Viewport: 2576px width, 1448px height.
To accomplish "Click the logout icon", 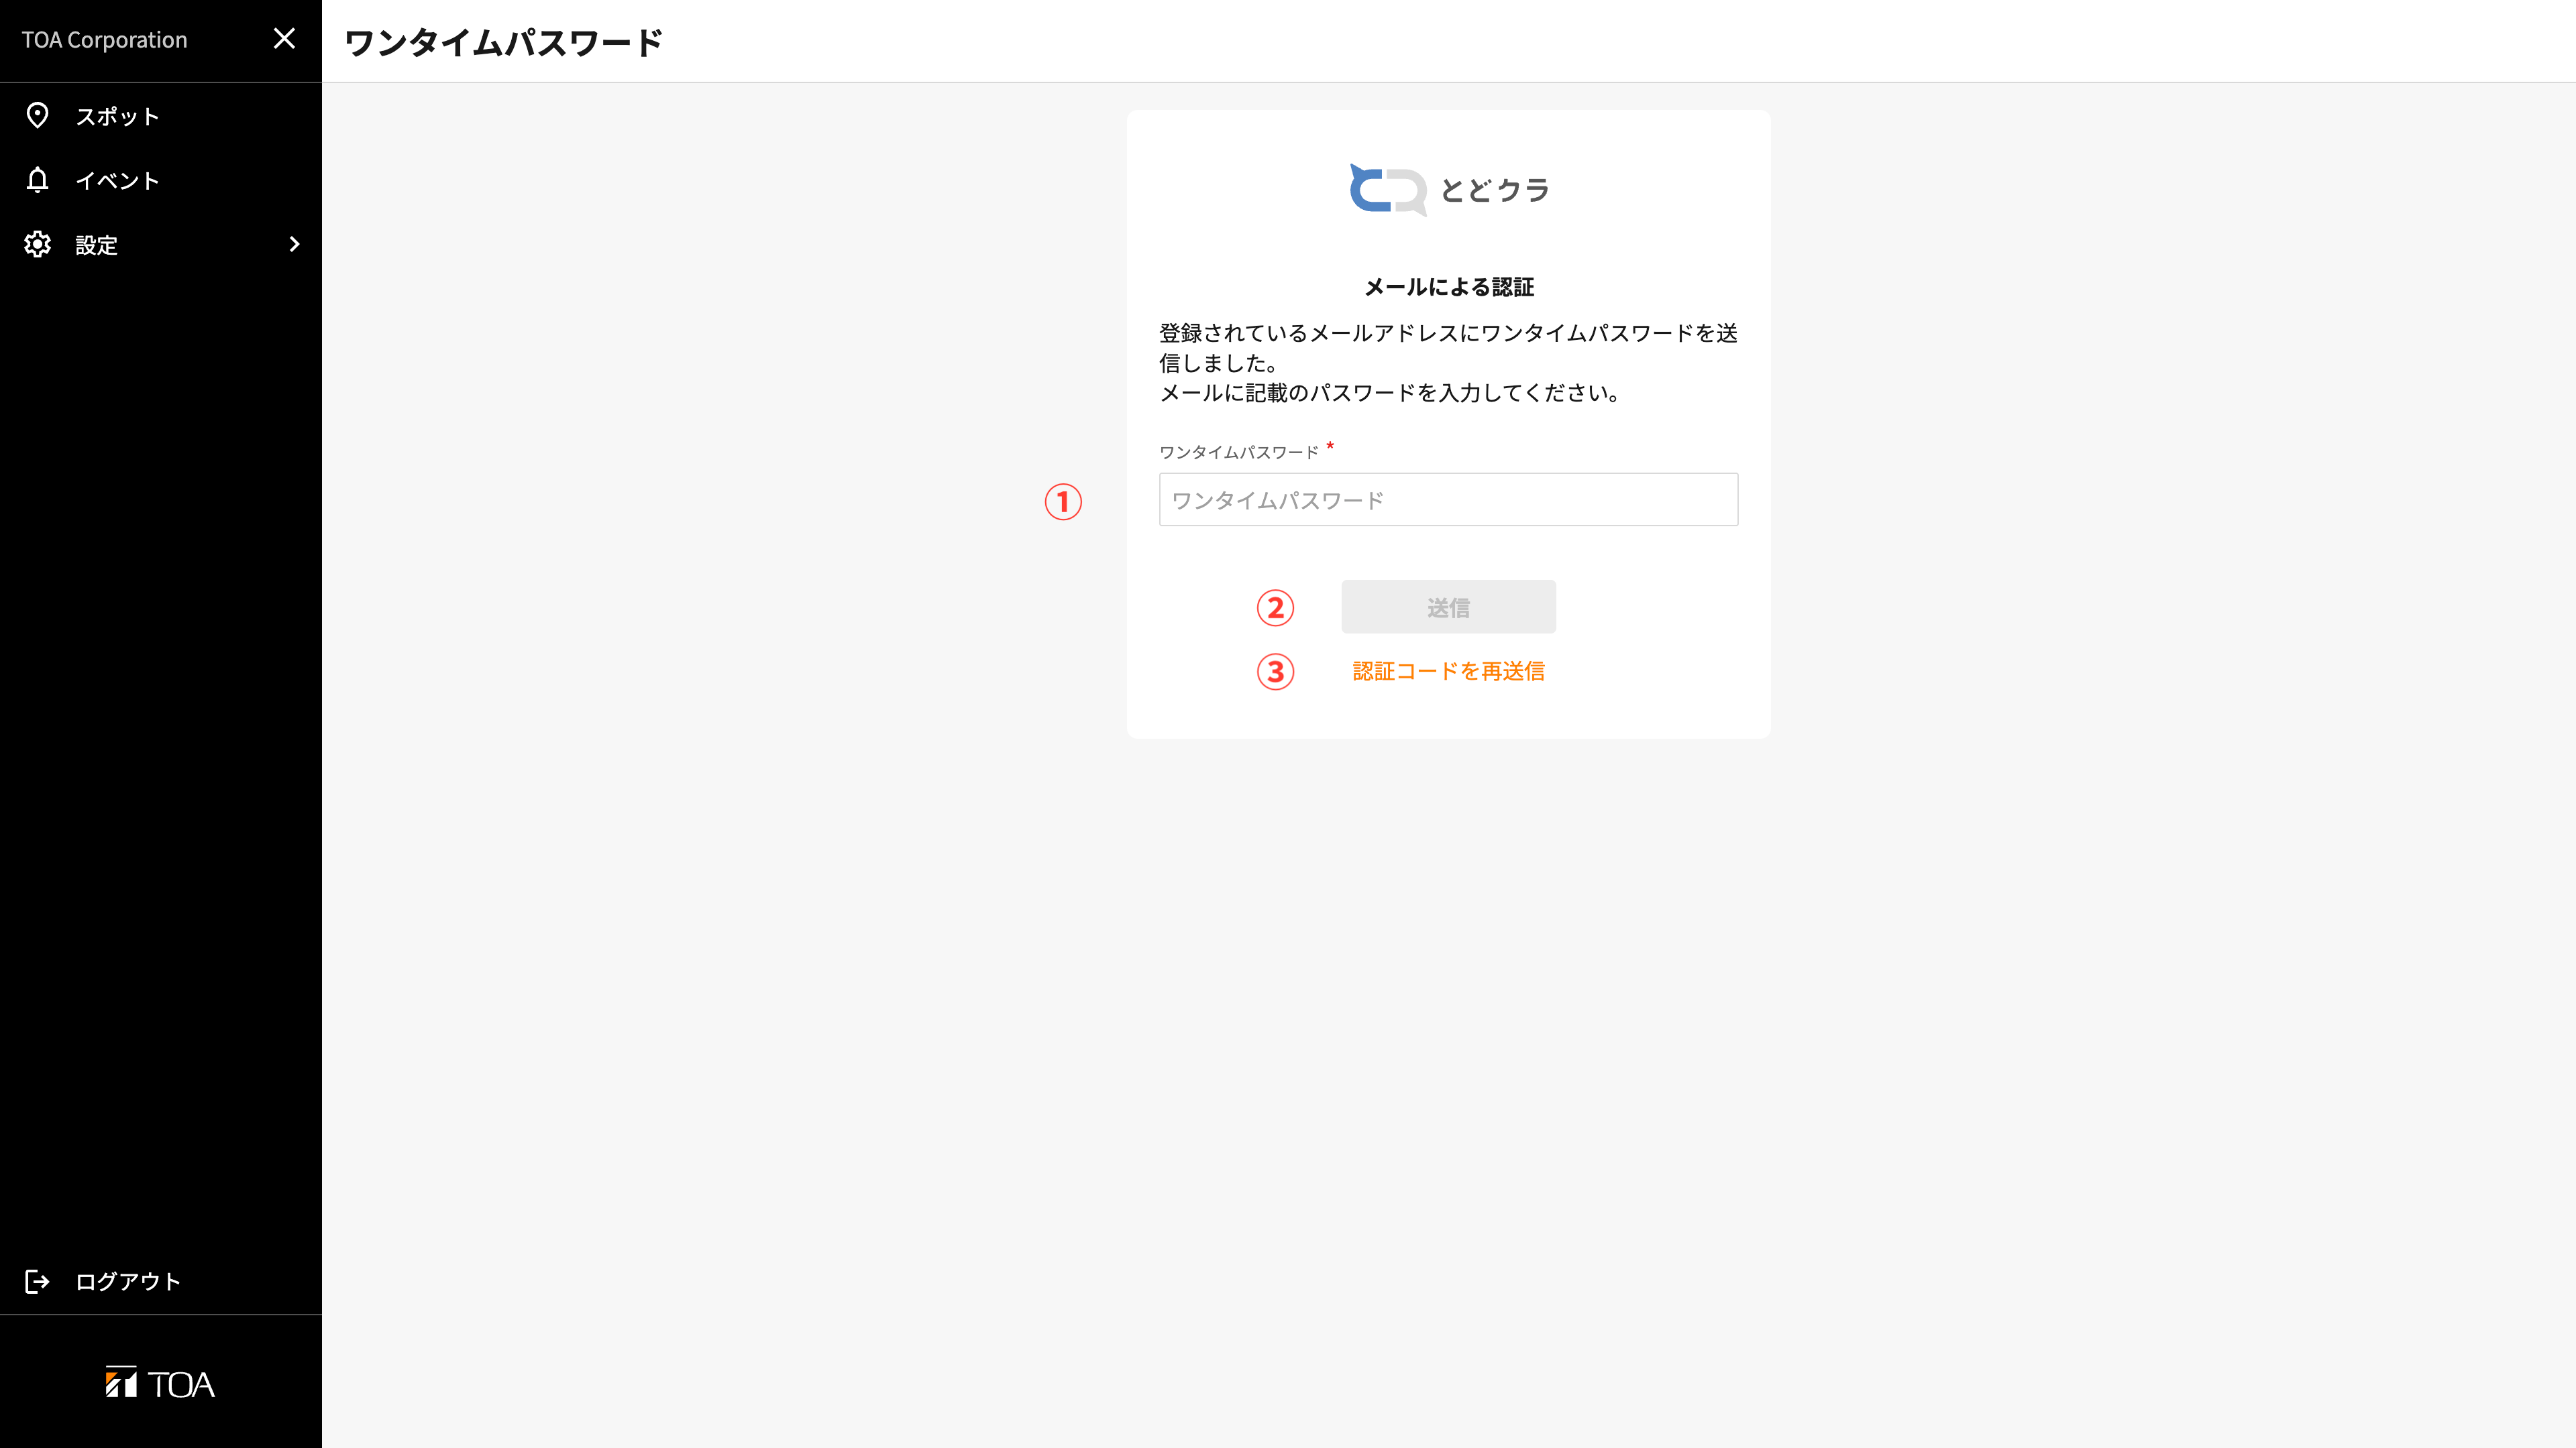I will point(37,1281).
